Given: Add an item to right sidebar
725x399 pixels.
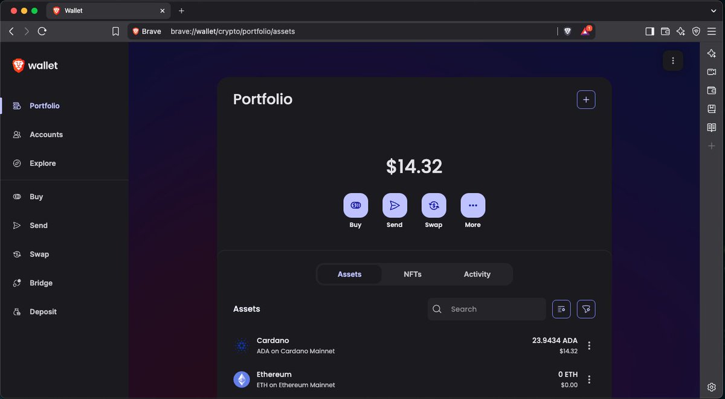Looking at the screenshot, I should (x=712, y=146).
